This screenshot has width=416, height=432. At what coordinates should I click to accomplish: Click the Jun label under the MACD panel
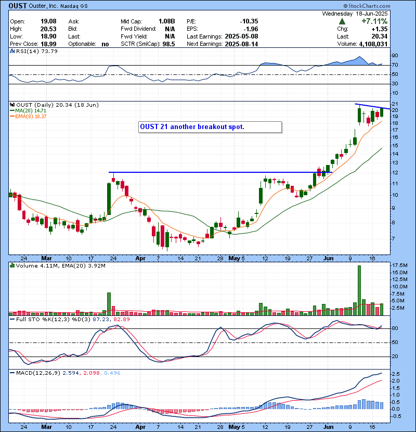(328, 427)
